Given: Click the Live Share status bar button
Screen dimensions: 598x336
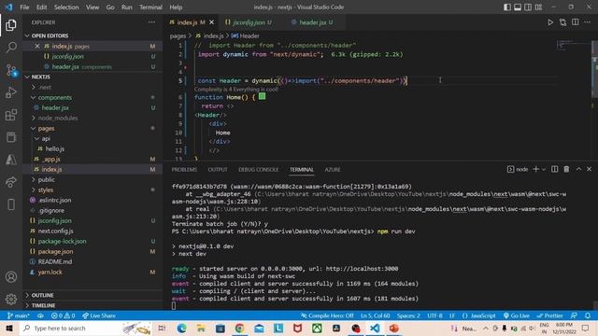Looking at the screenshot, I should click(99, 315).
